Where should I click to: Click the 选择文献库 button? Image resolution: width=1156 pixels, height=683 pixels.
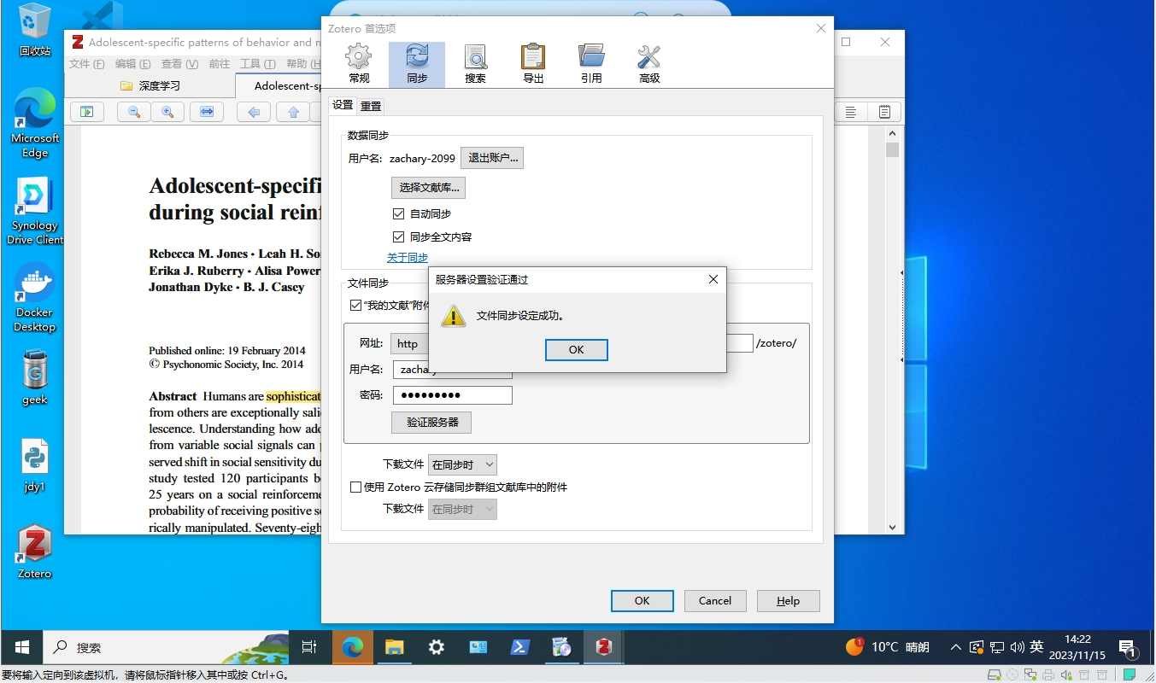click(428, 188)
